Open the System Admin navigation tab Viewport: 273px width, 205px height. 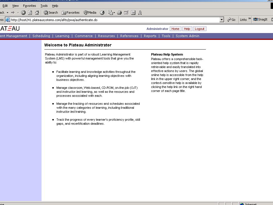[x=187, y=36]
